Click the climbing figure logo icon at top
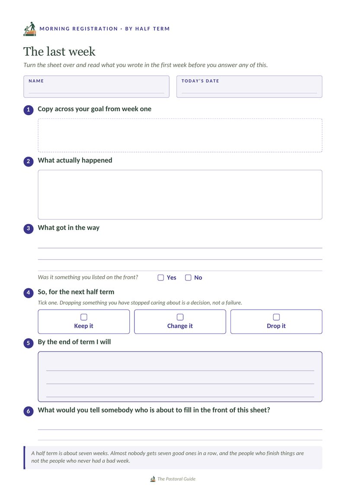The width and height of the screenshot is (346, 490). click(30, 29)
